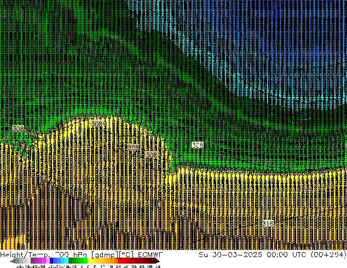The image size is (347, 268).
Task: Click the bright green swatch in the legend
Action: point(85,261)
